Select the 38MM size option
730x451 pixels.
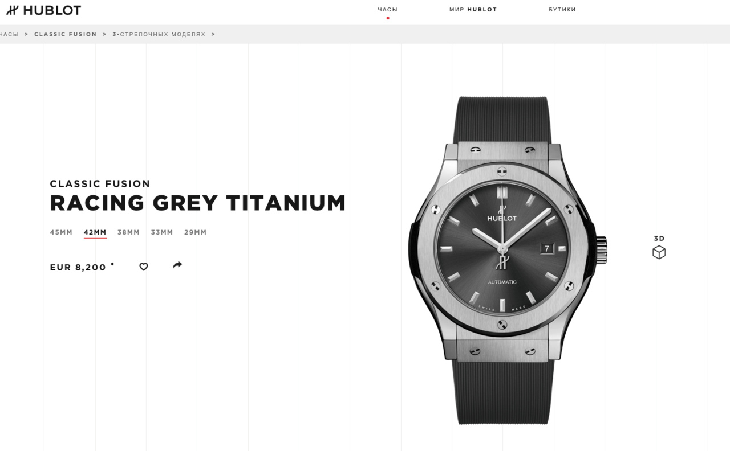click(128, 232)
